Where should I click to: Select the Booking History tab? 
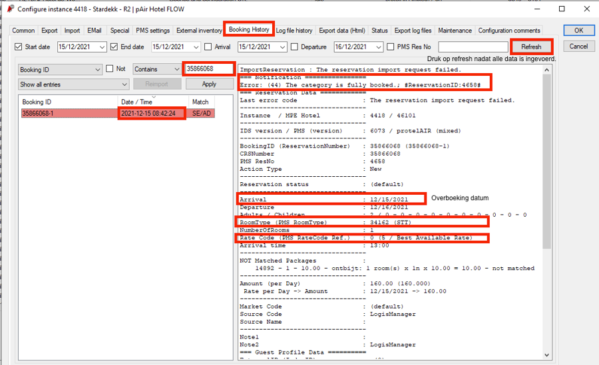[249, 29]
